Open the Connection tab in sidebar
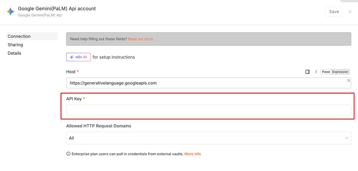Screen dimensions: 358x171 [x=32, y=36]
